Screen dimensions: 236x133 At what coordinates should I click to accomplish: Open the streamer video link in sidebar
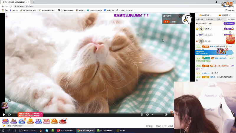click(x=224, y=15)
